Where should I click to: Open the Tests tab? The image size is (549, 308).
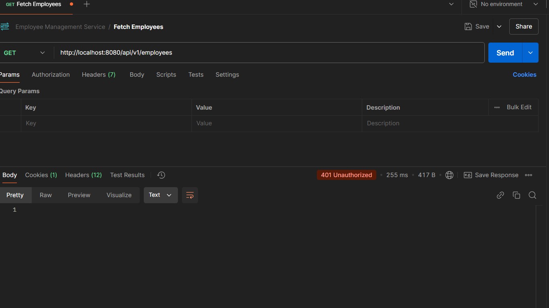coord(196,75)
